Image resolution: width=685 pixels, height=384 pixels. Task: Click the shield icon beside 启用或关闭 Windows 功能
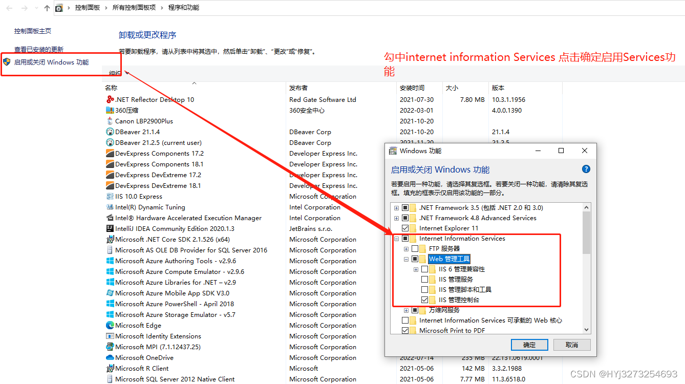[x=7, y=62]
